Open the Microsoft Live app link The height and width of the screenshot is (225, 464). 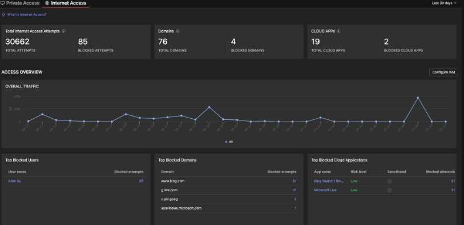325,190
